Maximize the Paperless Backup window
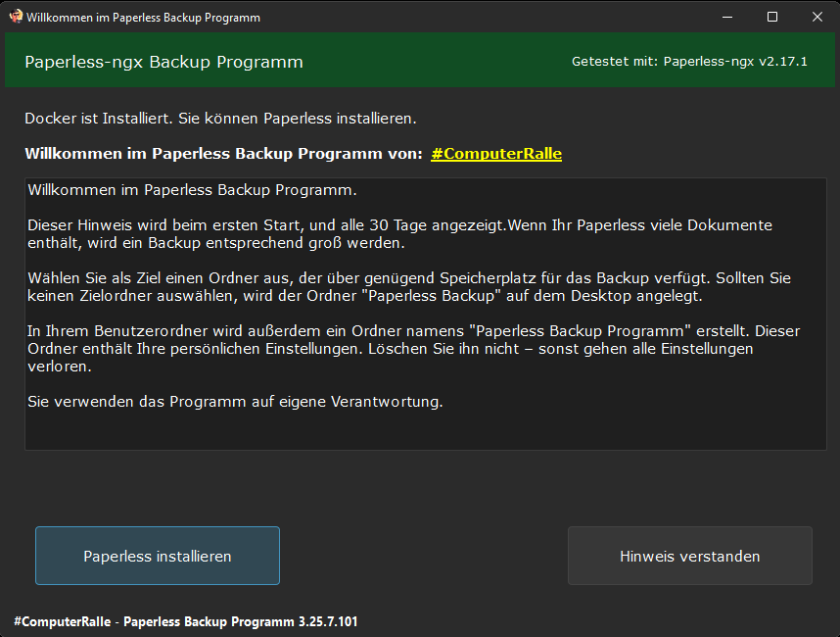 click(771, 17)
